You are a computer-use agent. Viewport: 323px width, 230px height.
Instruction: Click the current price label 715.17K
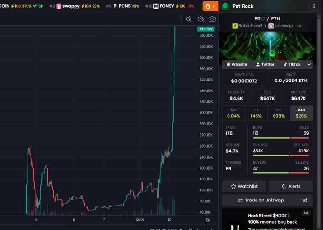[x=206, y=30]
